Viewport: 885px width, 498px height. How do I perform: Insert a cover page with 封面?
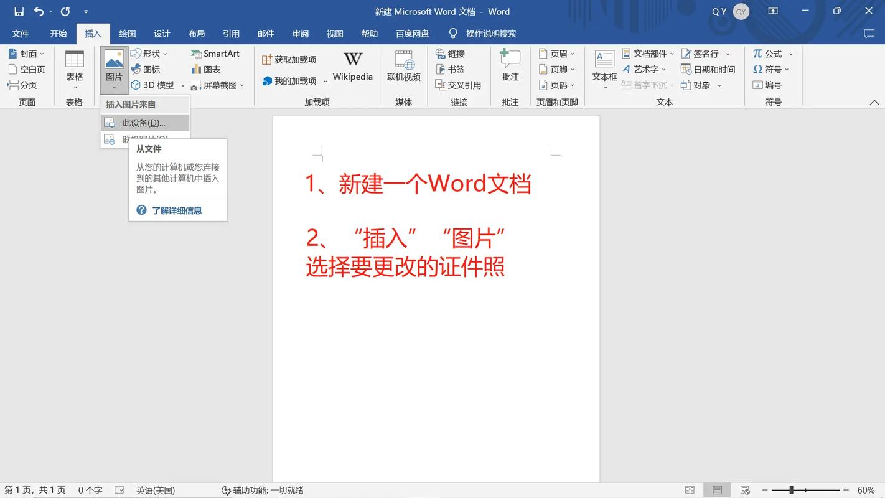click(26, 54)
